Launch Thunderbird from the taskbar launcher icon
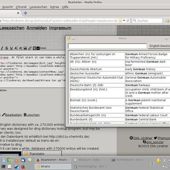170x170 pixels. click(x=23, y=160)
